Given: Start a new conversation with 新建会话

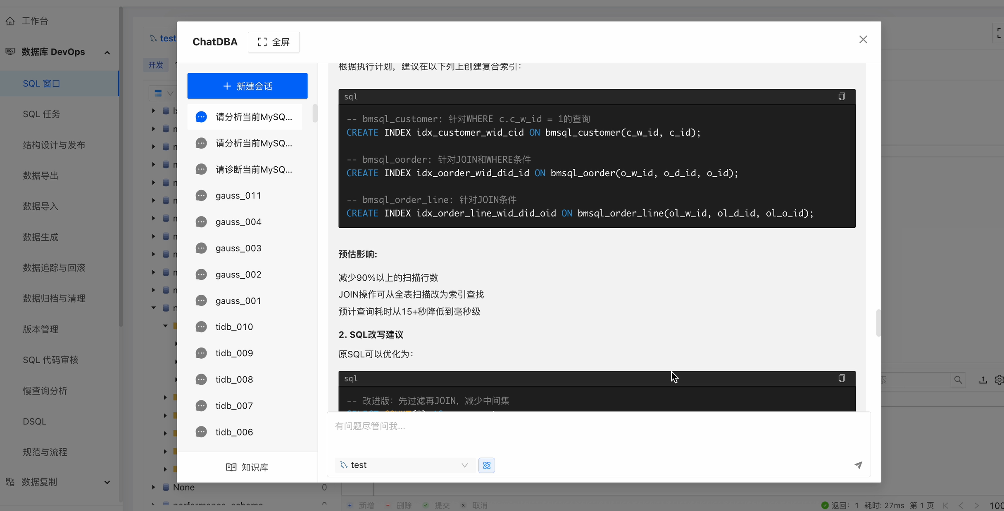Looking at the screenshot, I should click(247, 86).
